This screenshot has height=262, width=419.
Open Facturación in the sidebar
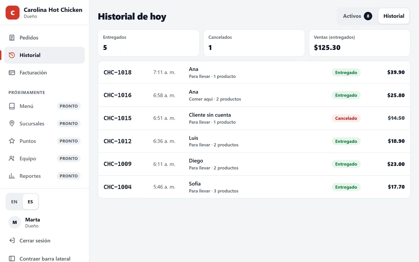point(45,73)
